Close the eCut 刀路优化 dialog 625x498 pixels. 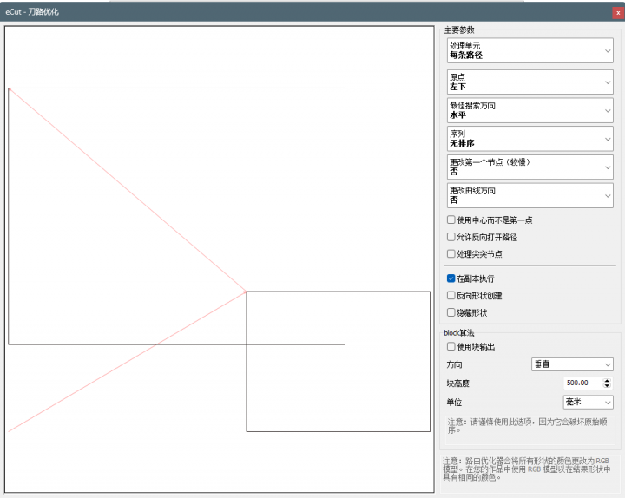[617, 12]
